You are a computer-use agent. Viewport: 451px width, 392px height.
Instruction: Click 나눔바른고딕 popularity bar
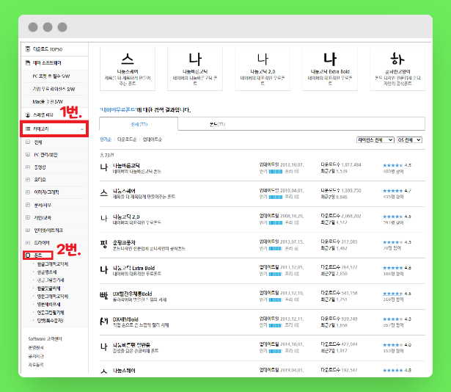pos(276,172)
